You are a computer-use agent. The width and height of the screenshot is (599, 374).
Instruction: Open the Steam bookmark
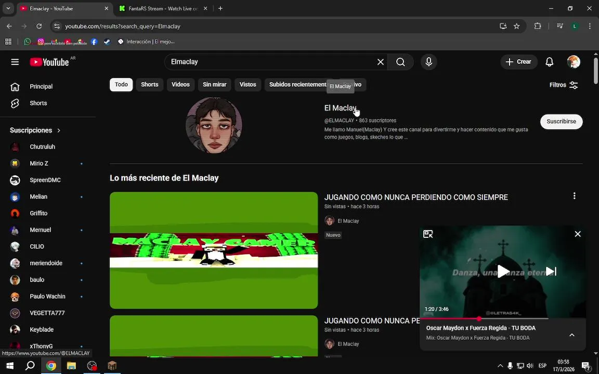click(107, 42)
